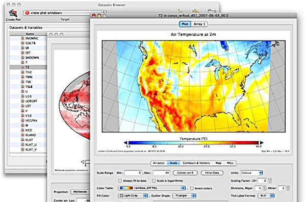Click the XLAND variable icon
306x202 pixels.
[x=23, y=135]
